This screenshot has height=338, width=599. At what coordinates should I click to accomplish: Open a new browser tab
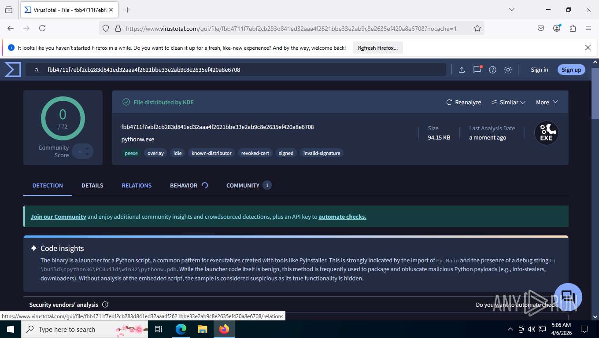[128, 10]
